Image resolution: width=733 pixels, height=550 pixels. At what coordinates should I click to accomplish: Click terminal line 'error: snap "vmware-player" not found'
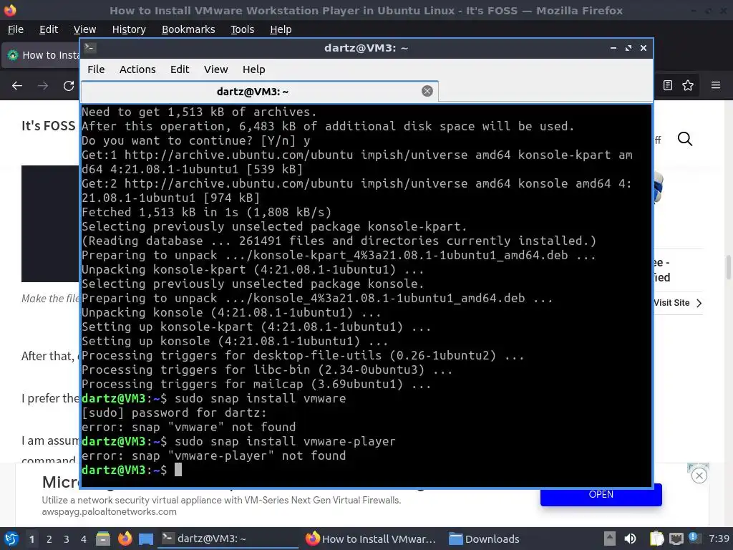pyautogui.click(x=213, y=455)
